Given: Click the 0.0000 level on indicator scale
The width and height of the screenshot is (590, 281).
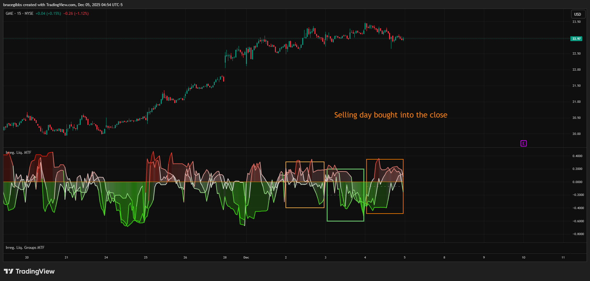Looking at the screenshot, I should coord(577,182).
